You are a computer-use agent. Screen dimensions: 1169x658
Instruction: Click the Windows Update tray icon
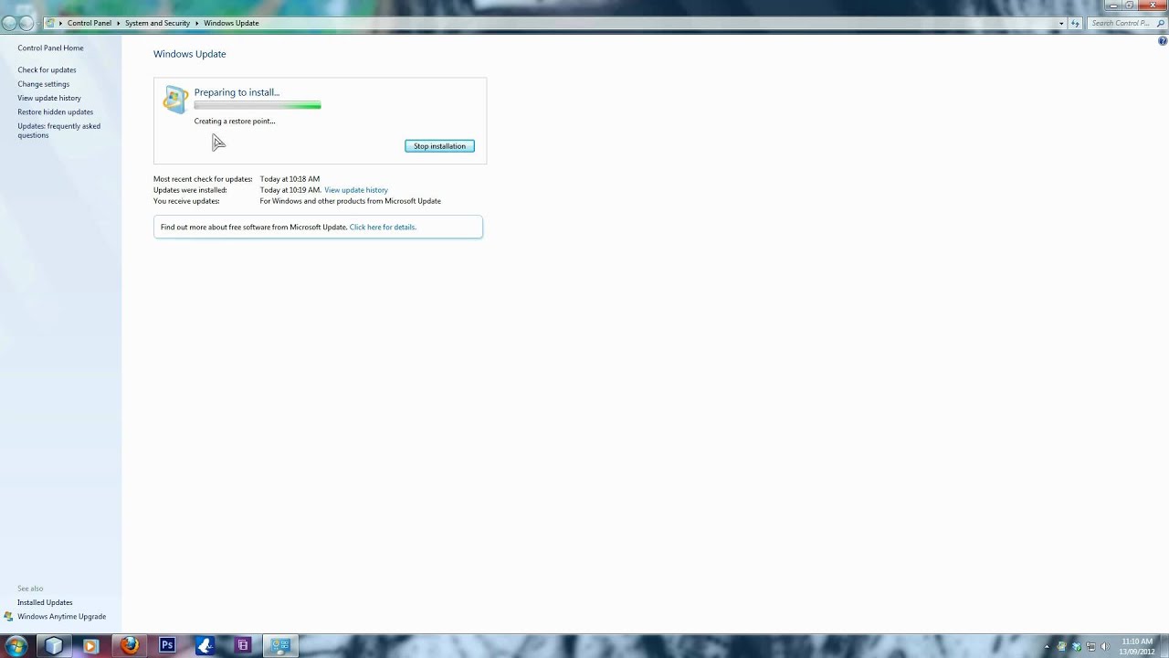point(1061,647)
